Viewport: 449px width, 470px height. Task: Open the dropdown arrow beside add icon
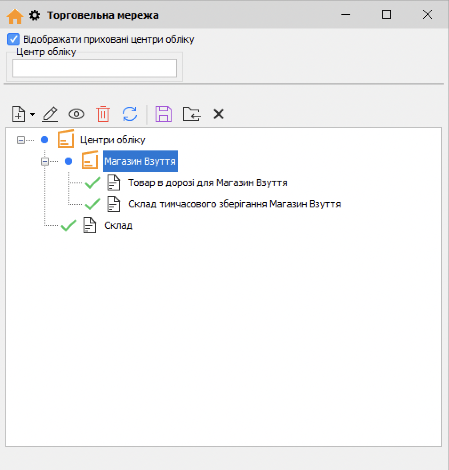click(32, 115)
